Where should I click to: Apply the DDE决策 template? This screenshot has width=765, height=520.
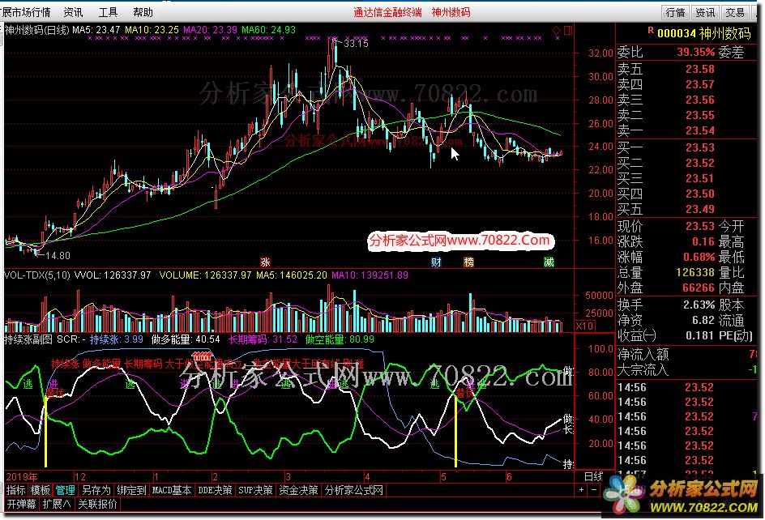(215, 490)
